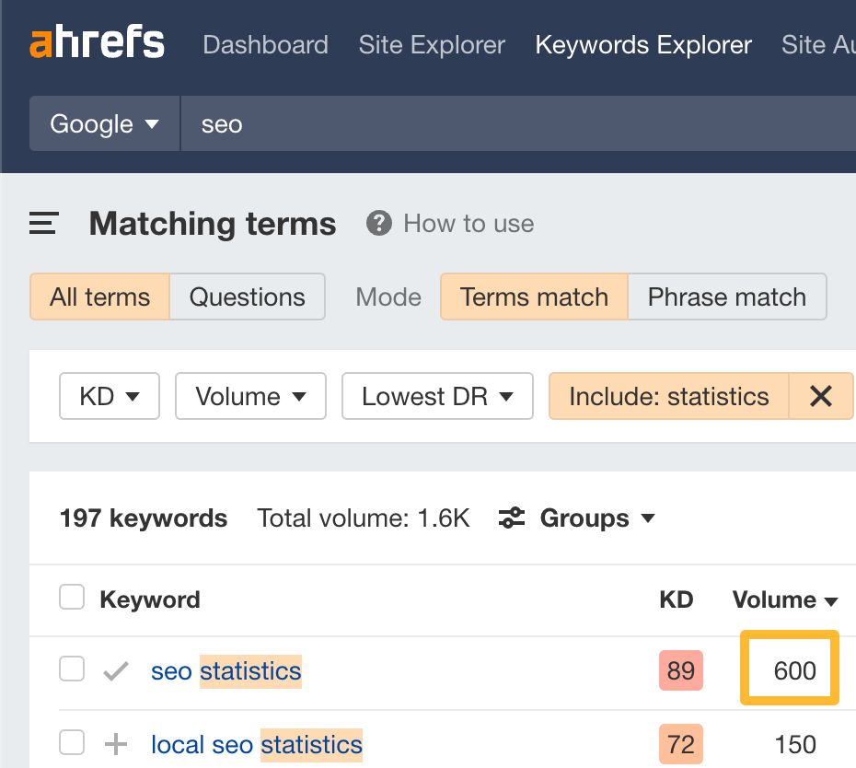Switch to the Phrase match tab
The image size is (856, 768).
coord(726,297)
